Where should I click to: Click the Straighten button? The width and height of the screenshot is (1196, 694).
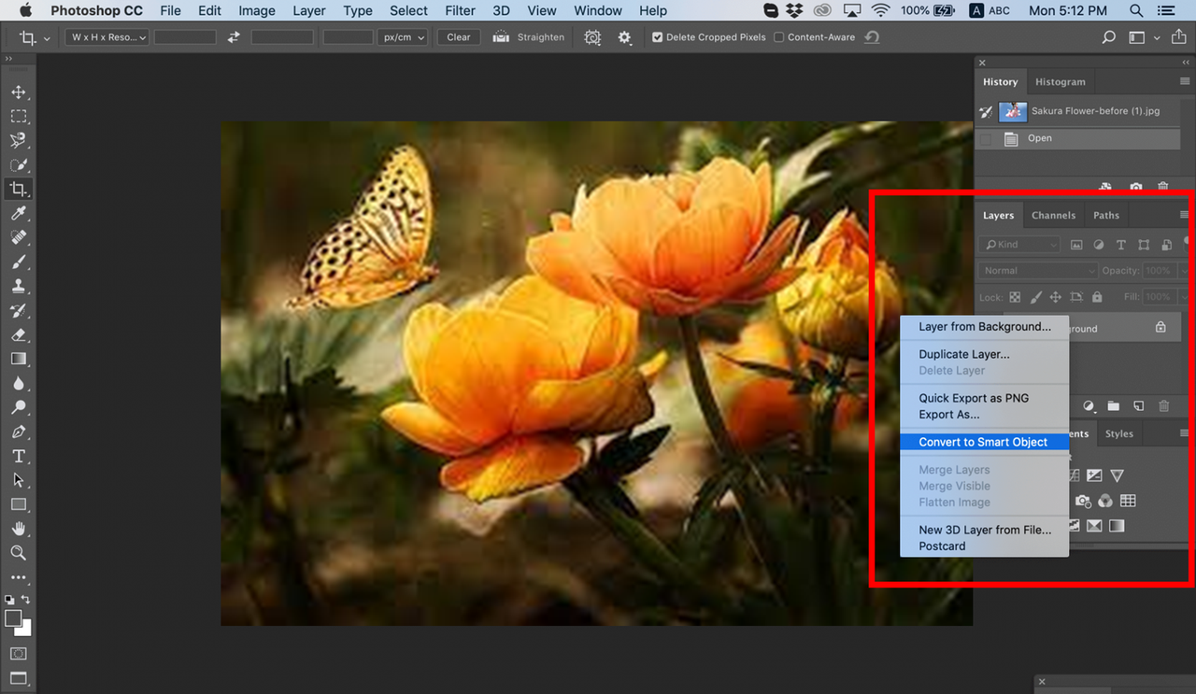[529, 36]
